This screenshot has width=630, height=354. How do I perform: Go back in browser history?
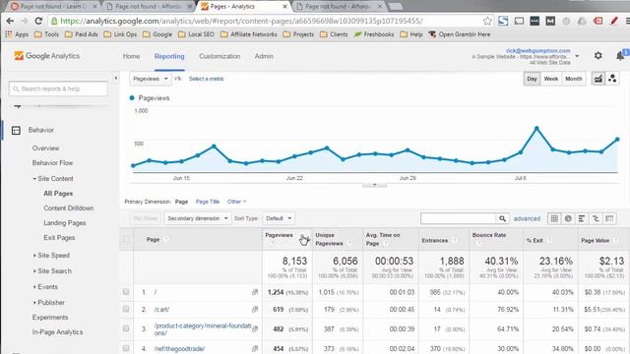coord(10,21)
